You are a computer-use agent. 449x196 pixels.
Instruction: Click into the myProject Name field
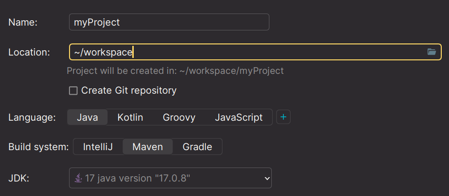pos(169,22)
